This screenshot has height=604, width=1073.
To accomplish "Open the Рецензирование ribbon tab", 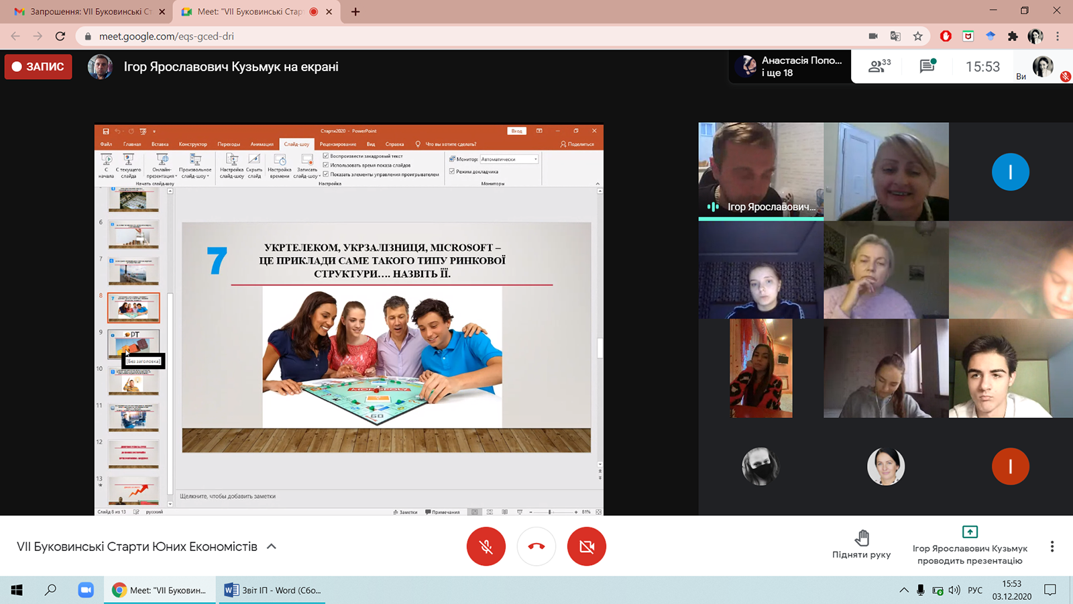I will pos(338,144).
